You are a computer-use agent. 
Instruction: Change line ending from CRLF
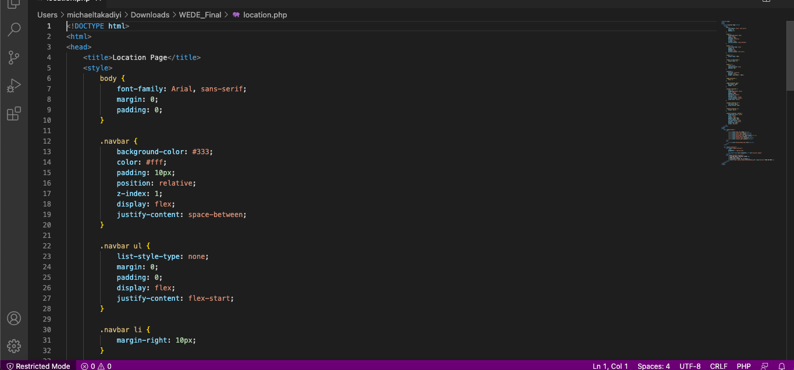[719, 366]
